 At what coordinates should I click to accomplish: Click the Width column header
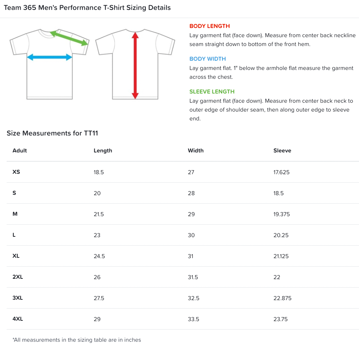[x=196, y=151]
